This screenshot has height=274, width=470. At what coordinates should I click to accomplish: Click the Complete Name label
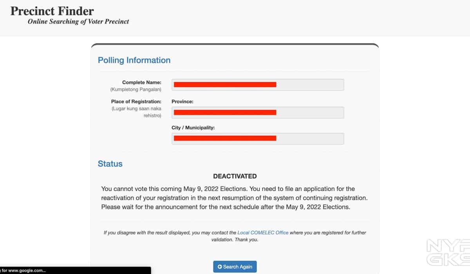point(142,82)
